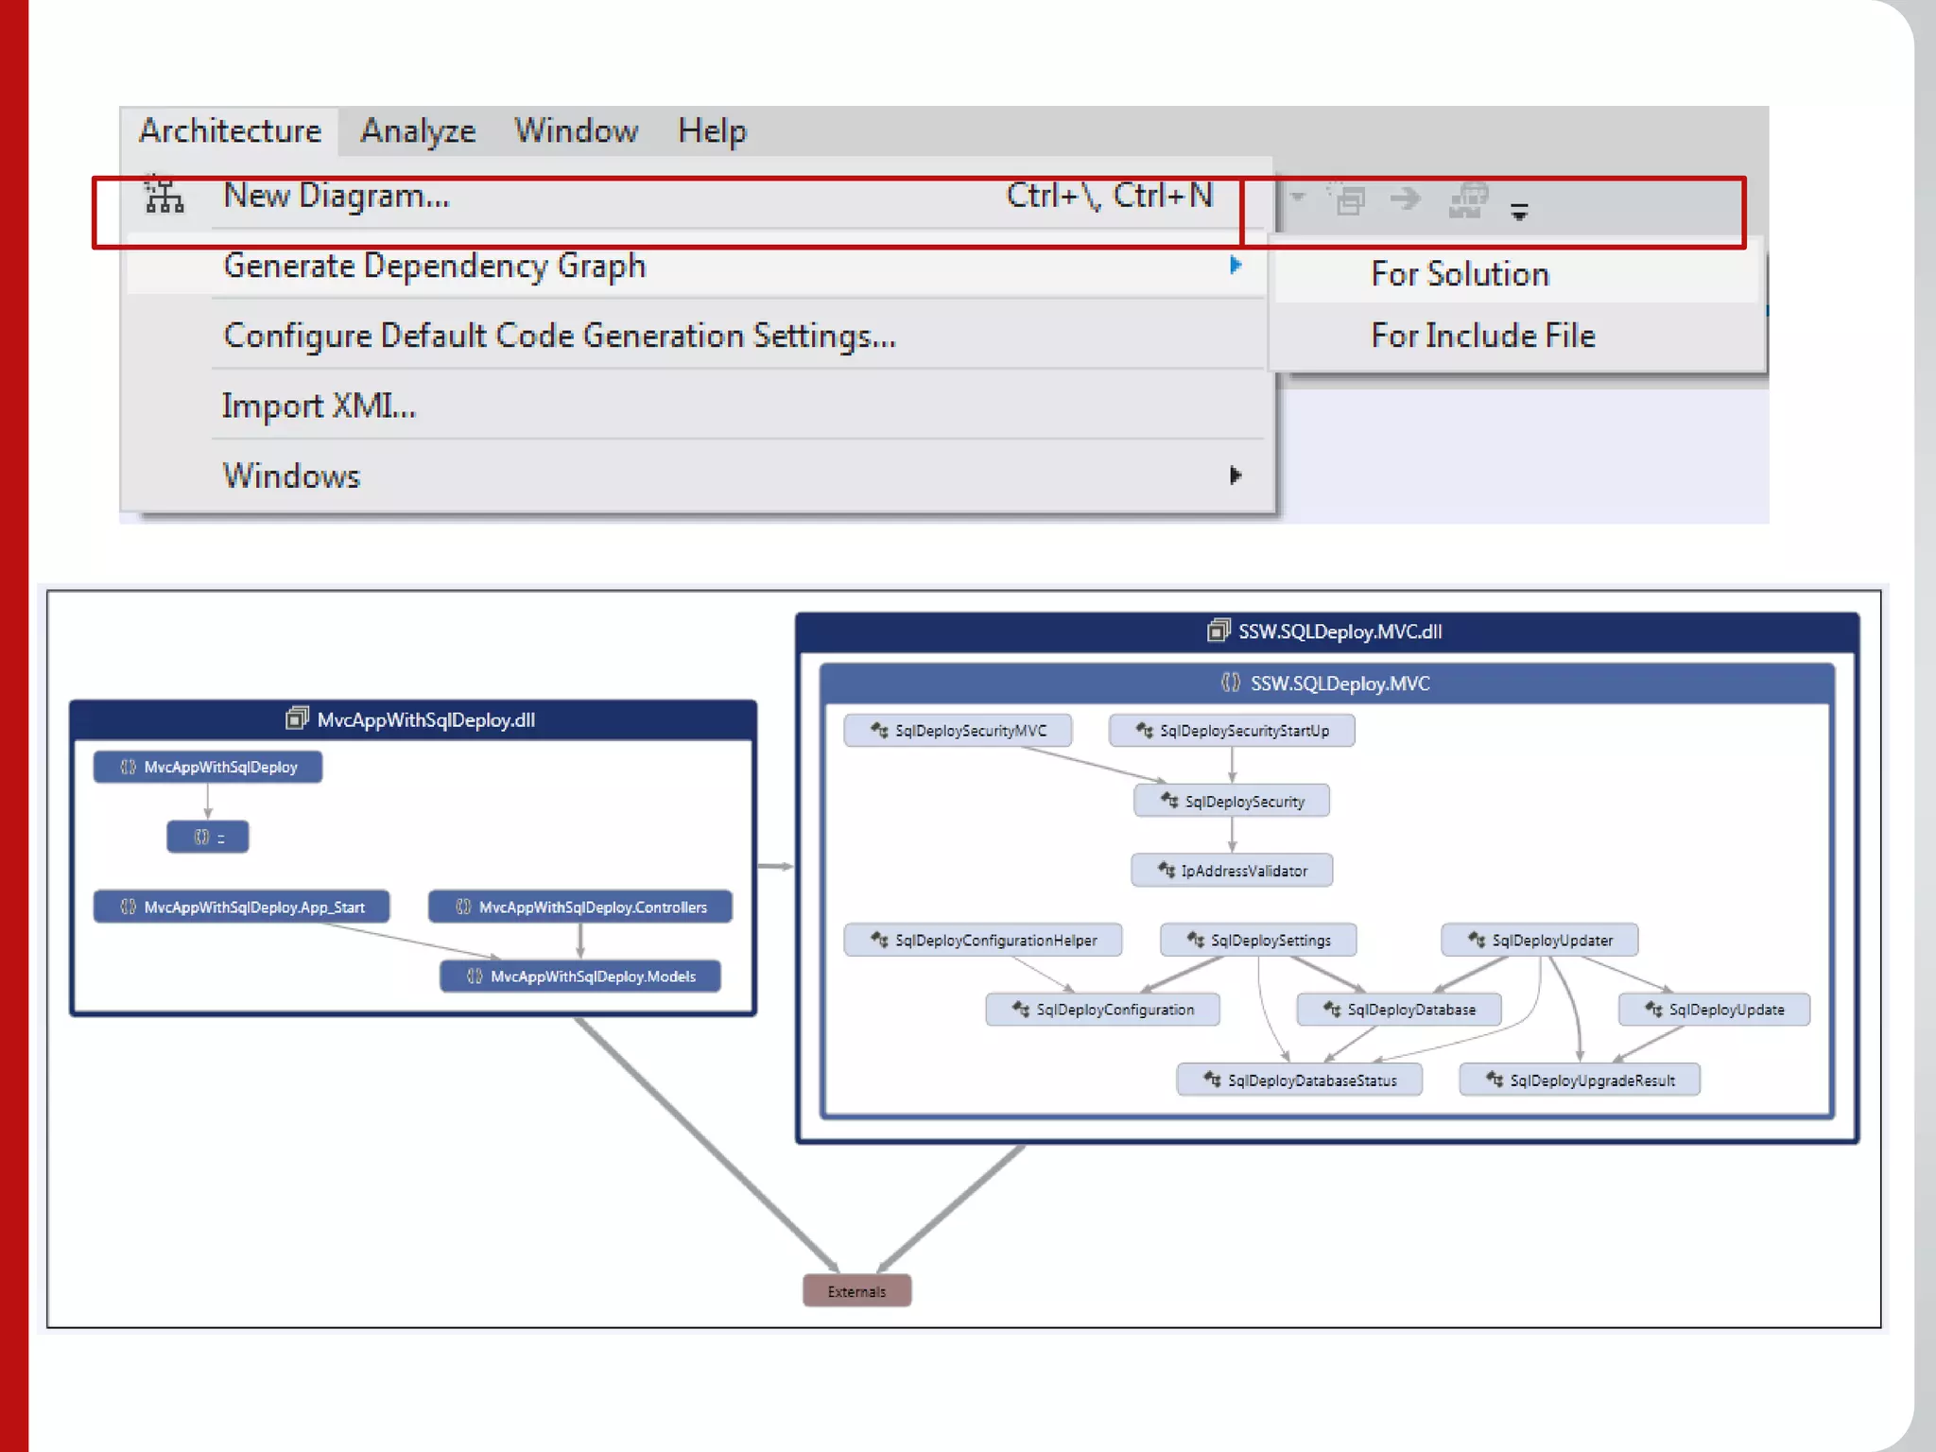Expand the Generate Dependency Graph submenu arrow

coord(1235,266)
